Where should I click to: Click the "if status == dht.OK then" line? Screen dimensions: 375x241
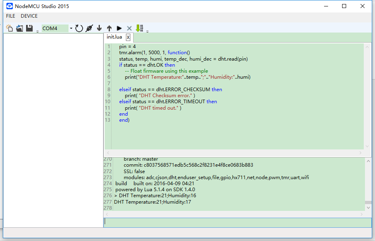[x=147, y=65]
